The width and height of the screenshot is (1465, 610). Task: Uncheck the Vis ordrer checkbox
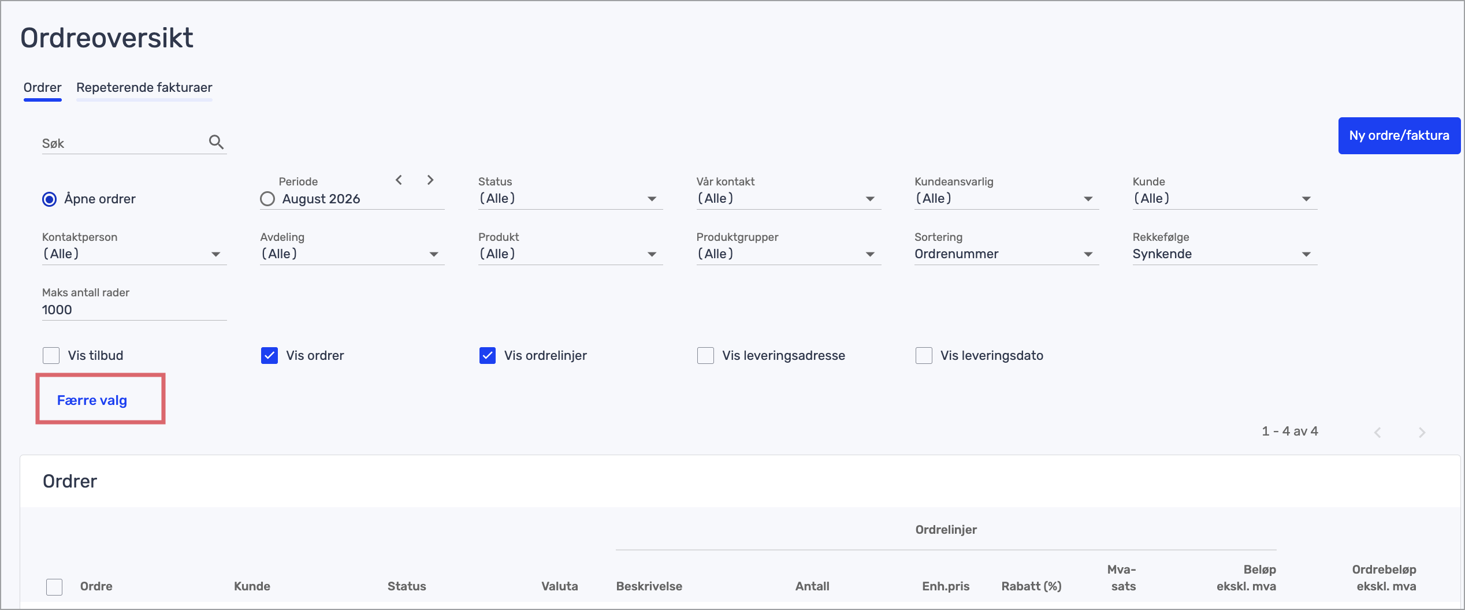coord(269,355)
